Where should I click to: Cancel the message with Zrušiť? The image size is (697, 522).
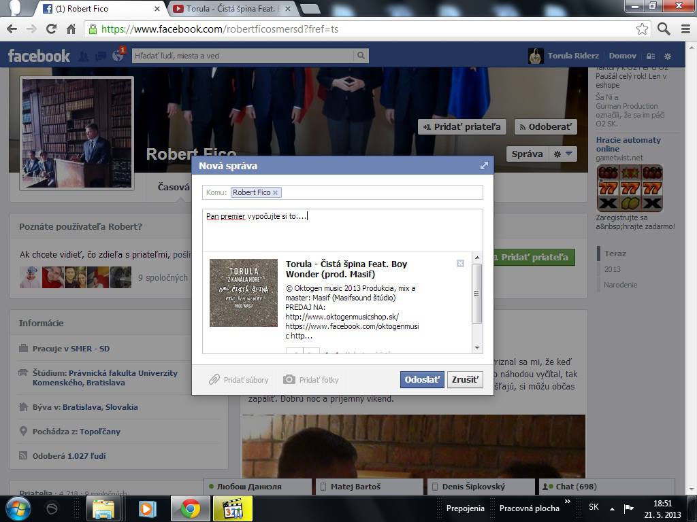[465, 379]
